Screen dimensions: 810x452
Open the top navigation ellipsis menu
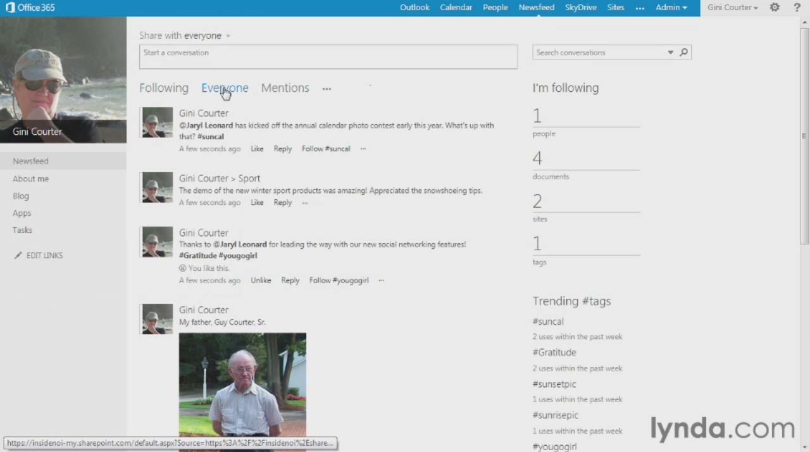640,8
